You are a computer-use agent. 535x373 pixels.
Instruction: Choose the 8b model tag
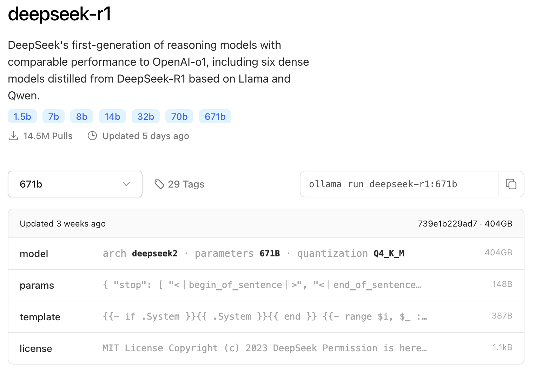81,117
